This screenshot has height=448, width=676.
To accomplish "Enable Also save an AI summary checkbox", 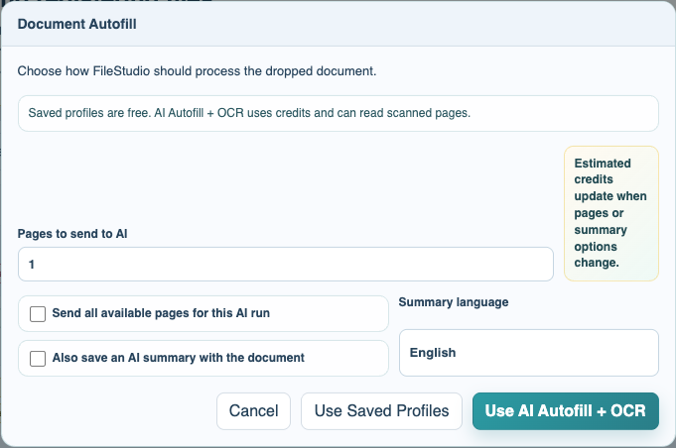I will [38, 359].
